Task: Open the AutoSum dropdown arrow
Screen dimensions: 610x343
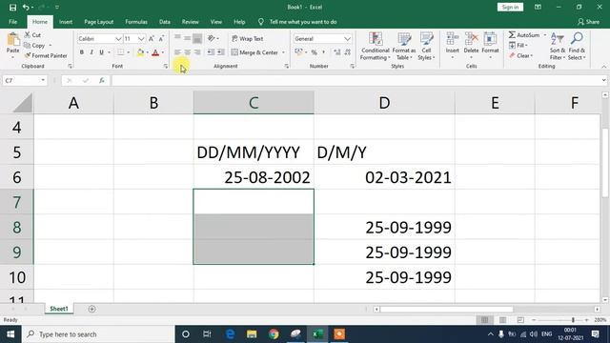Action: (x=544, y=35)
